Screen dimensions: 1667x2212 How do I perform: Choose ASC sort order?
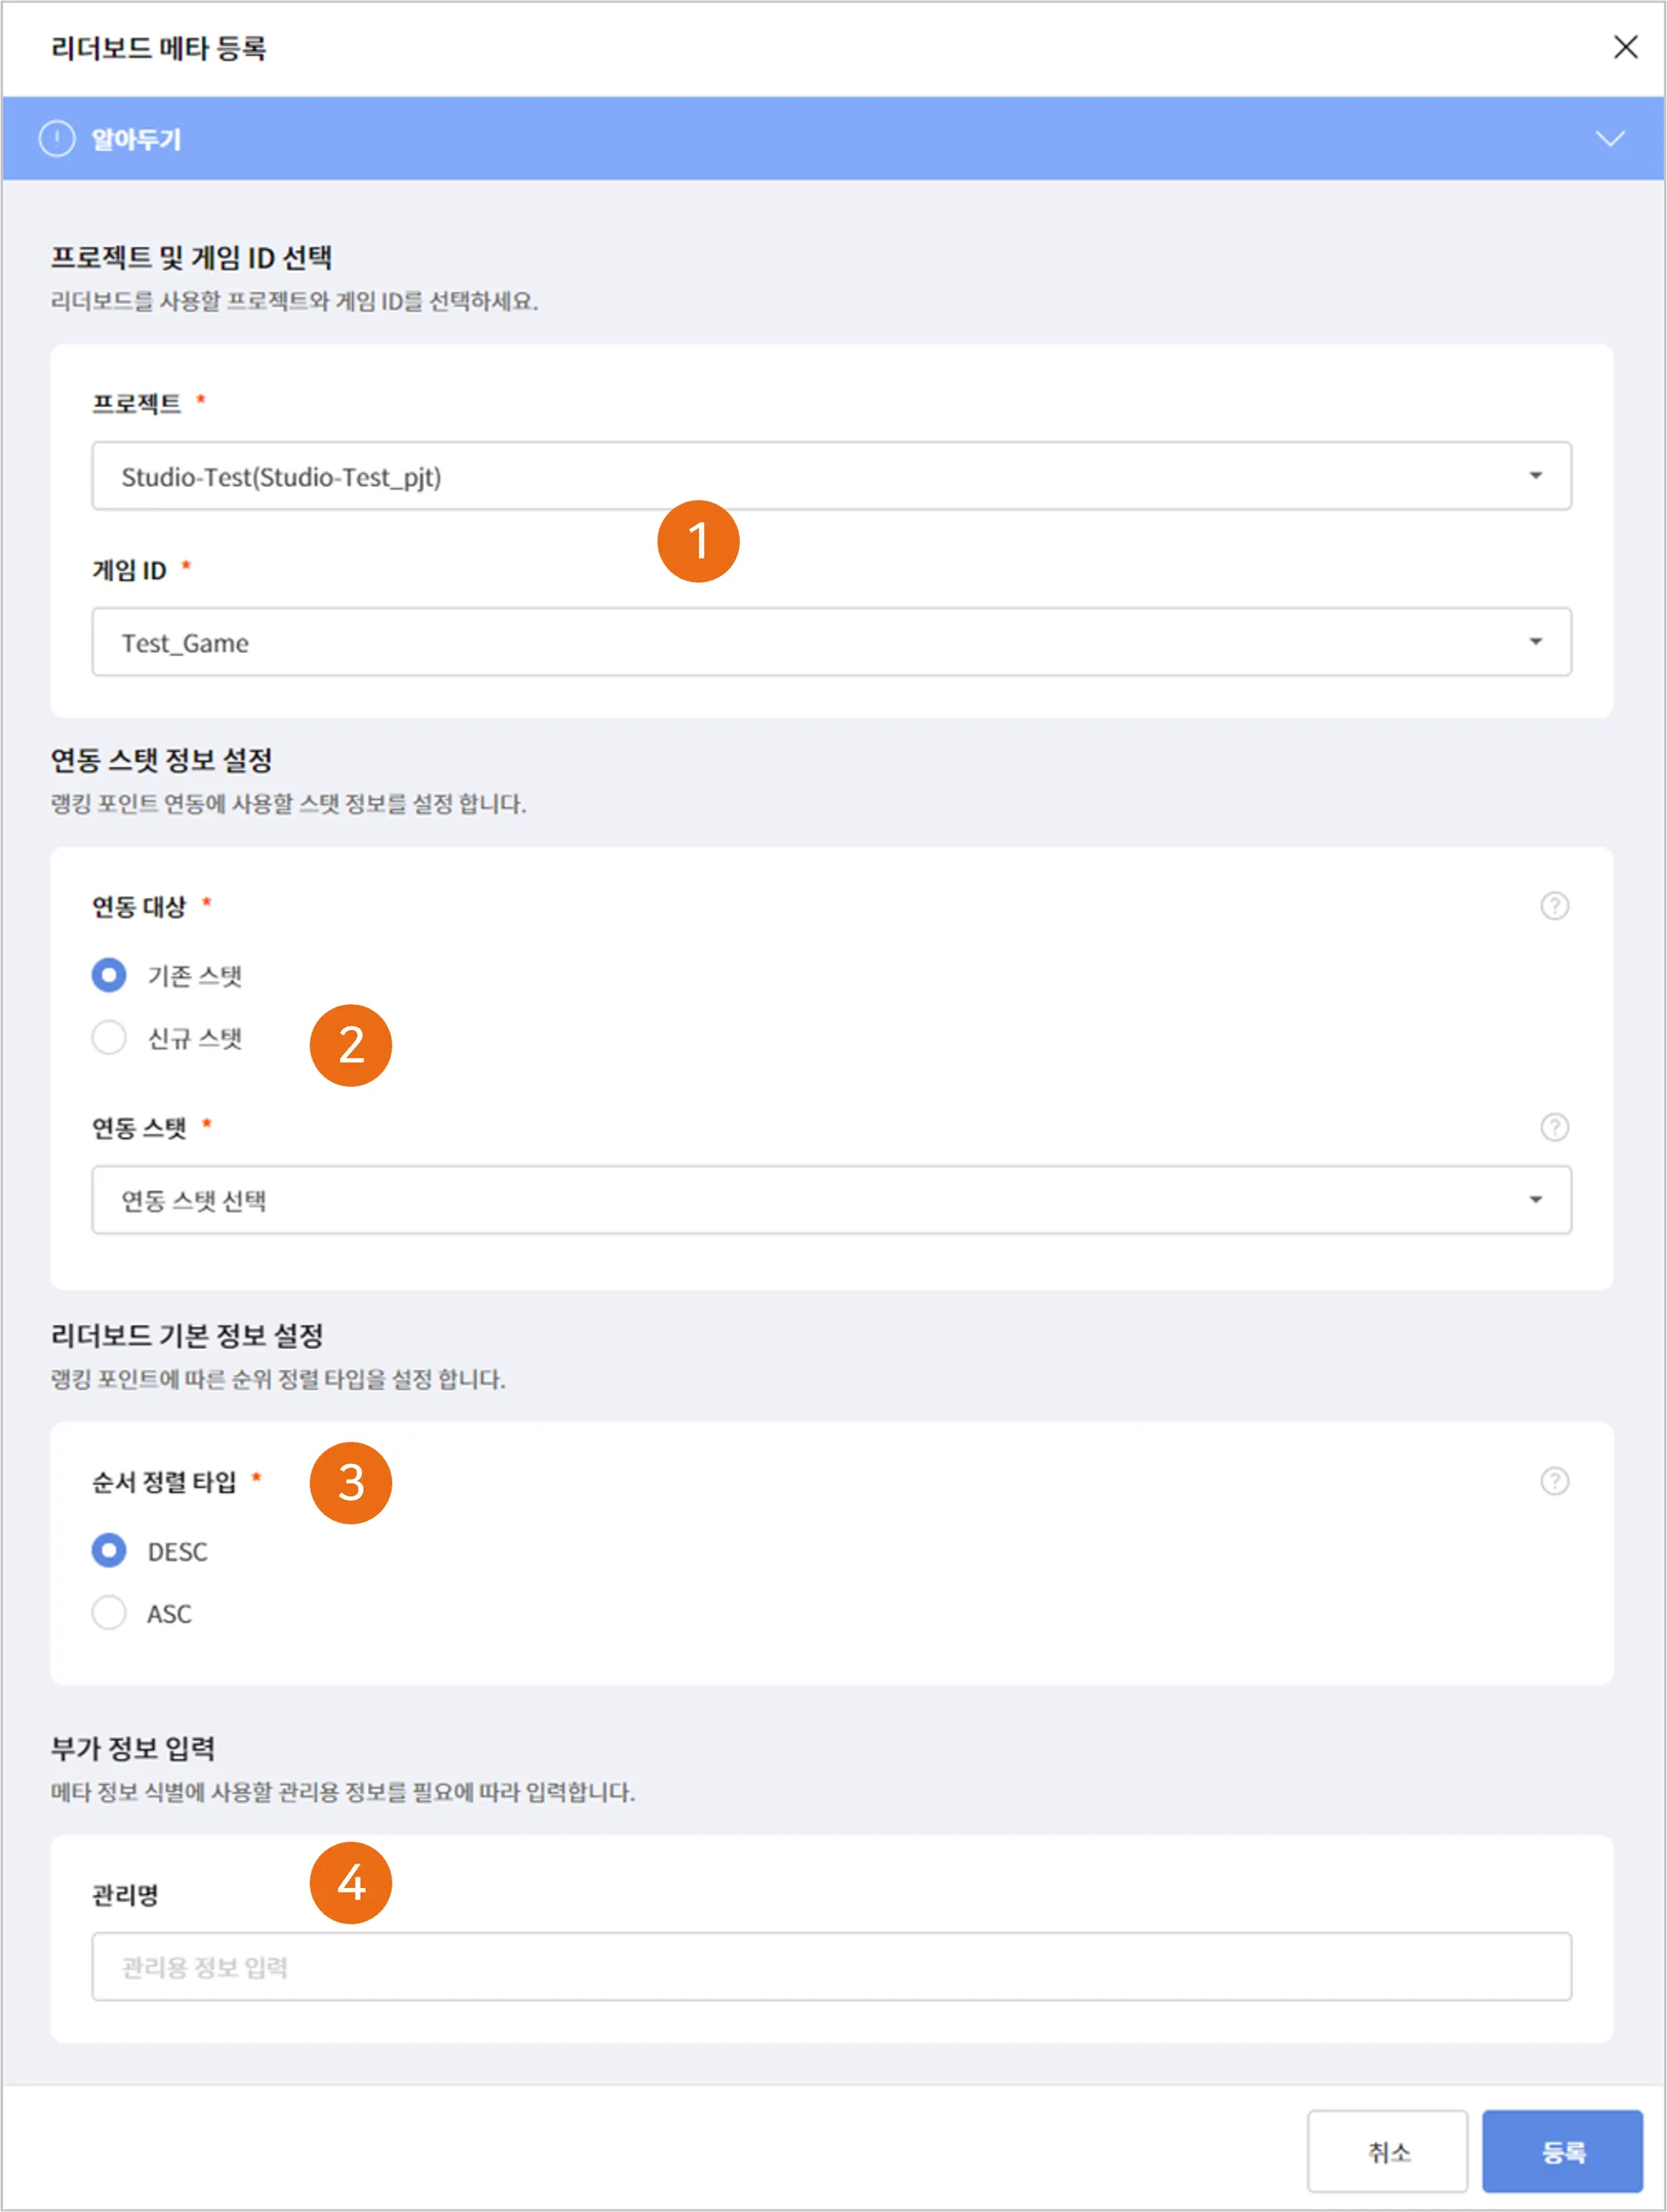(x=109, y=1613)
